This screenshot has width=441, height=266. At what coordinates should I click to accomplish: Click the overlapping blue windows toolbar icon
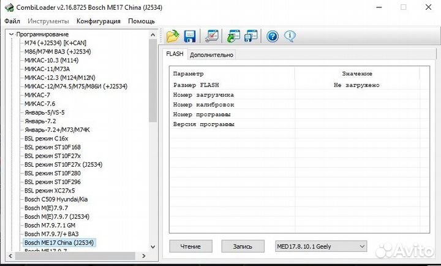[x=251, y=36]
